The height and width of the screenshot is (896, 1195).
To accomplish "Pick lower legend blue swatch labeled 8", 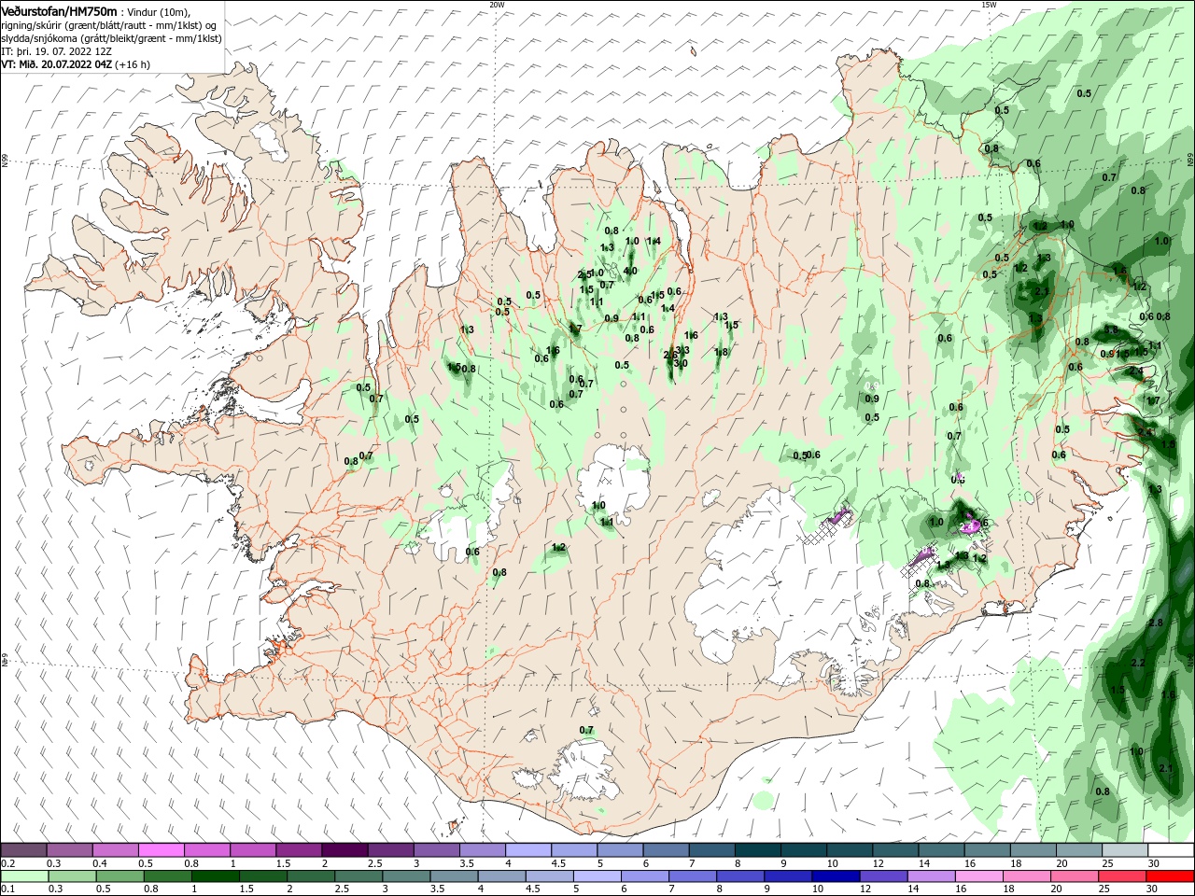I will point(741,876).
